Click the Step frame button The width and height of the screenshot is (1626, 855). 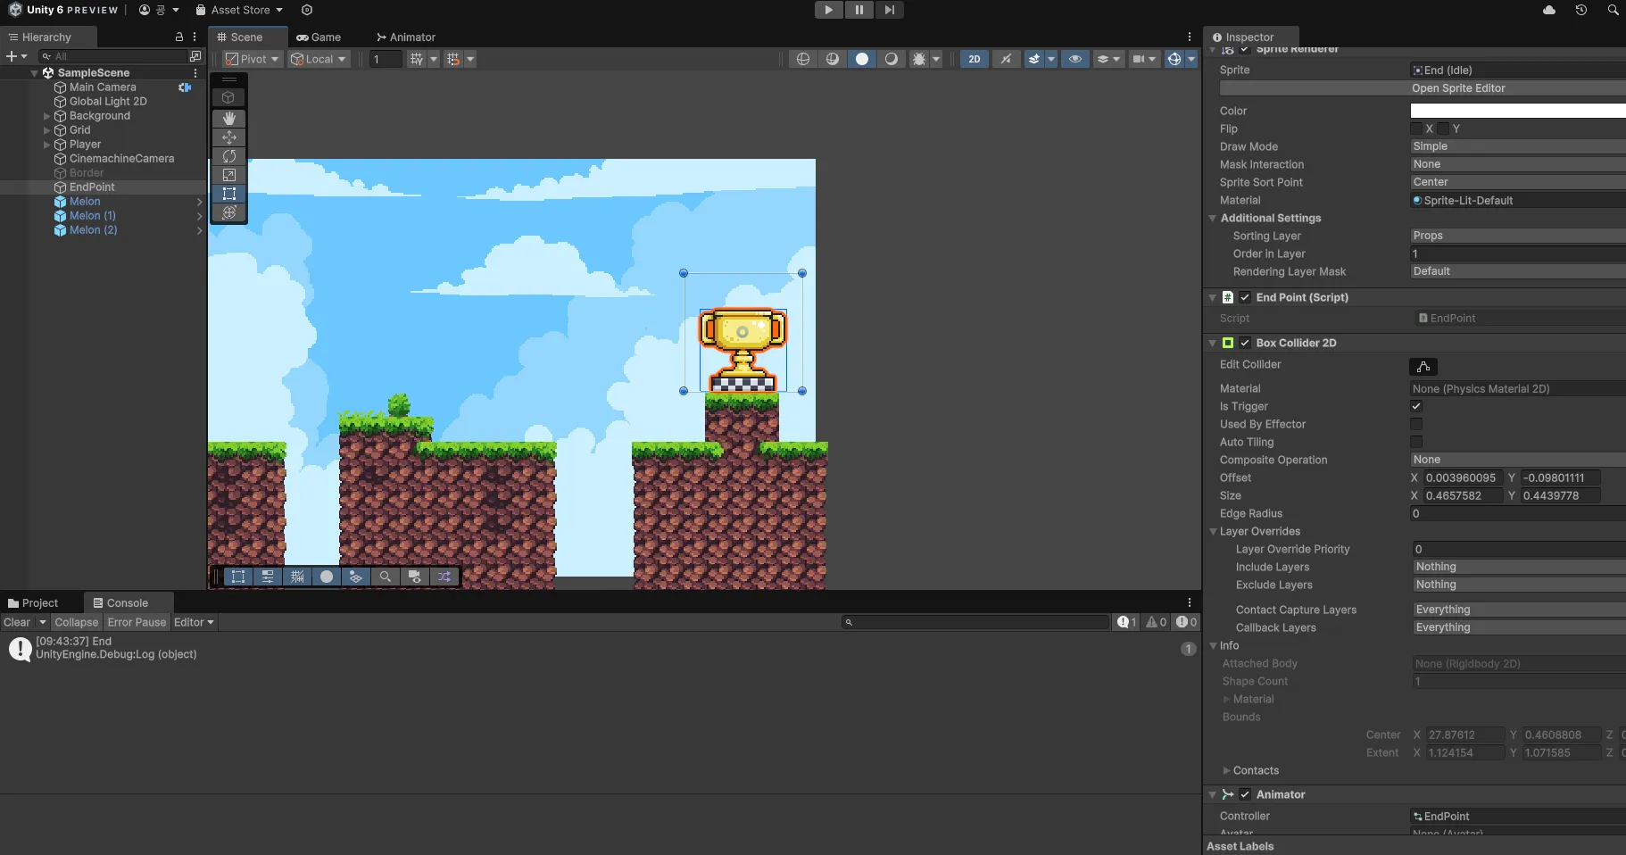pyautogui.click(x=890, y=10)
